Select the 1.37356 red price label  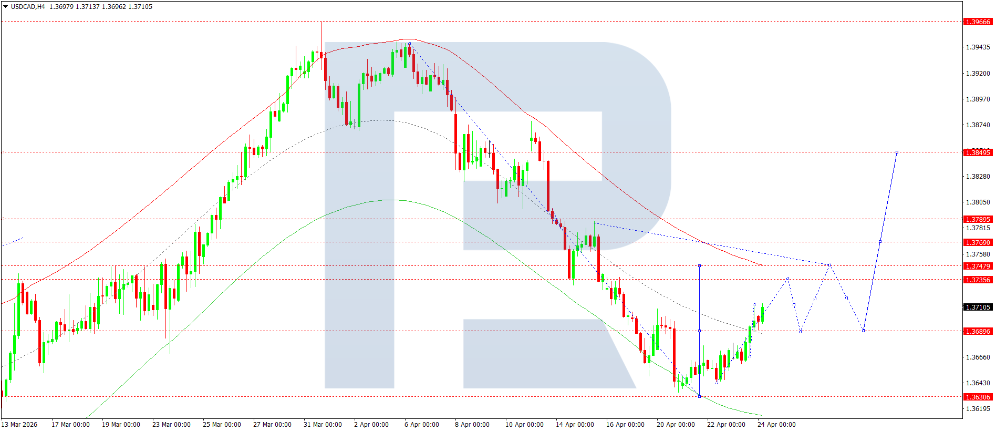click(978, 280)
